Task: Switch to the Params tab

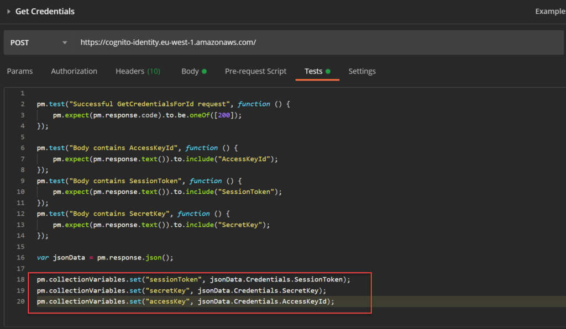Action: (20, 71)
